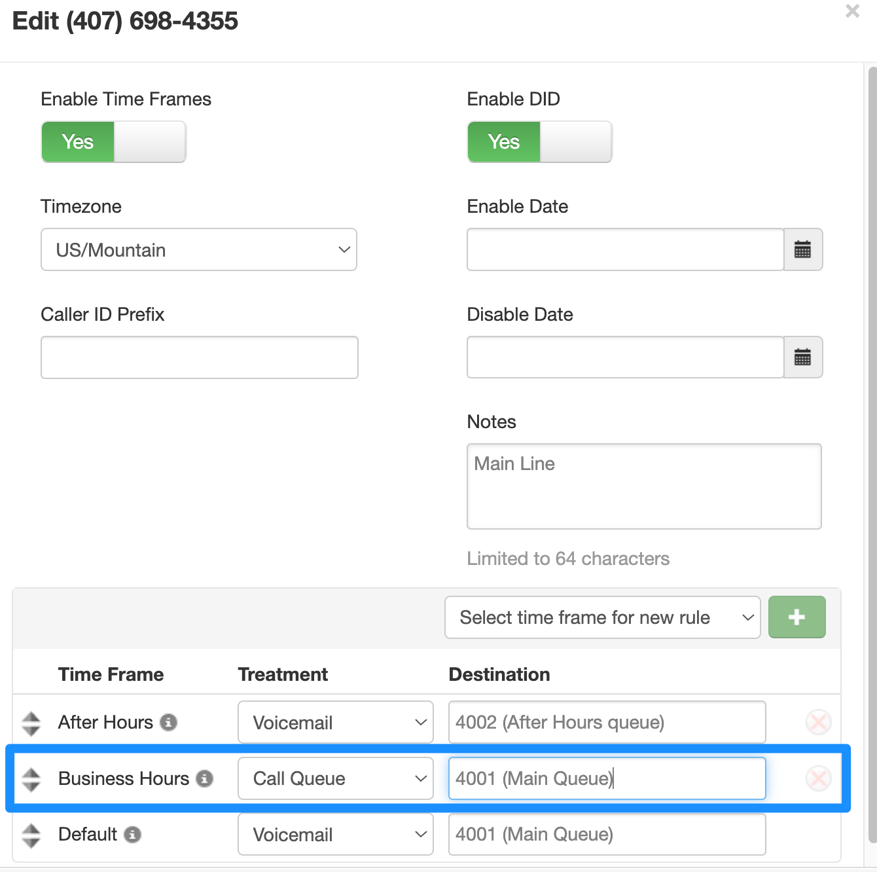877x872 pixels.
Task: Open the calendar picker for Disable Date
Action: 803,357
